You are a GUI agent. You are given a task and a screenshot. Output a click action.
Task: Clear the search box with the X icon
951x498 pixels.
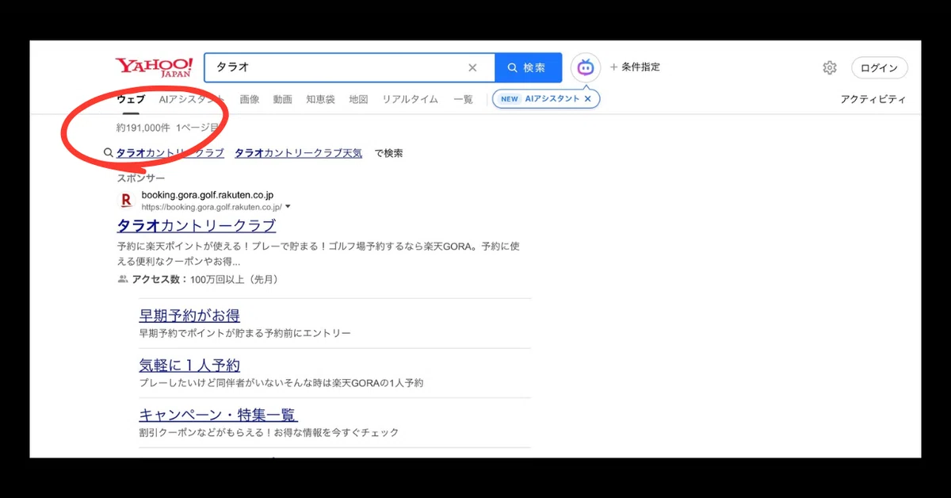coord(472,67)
